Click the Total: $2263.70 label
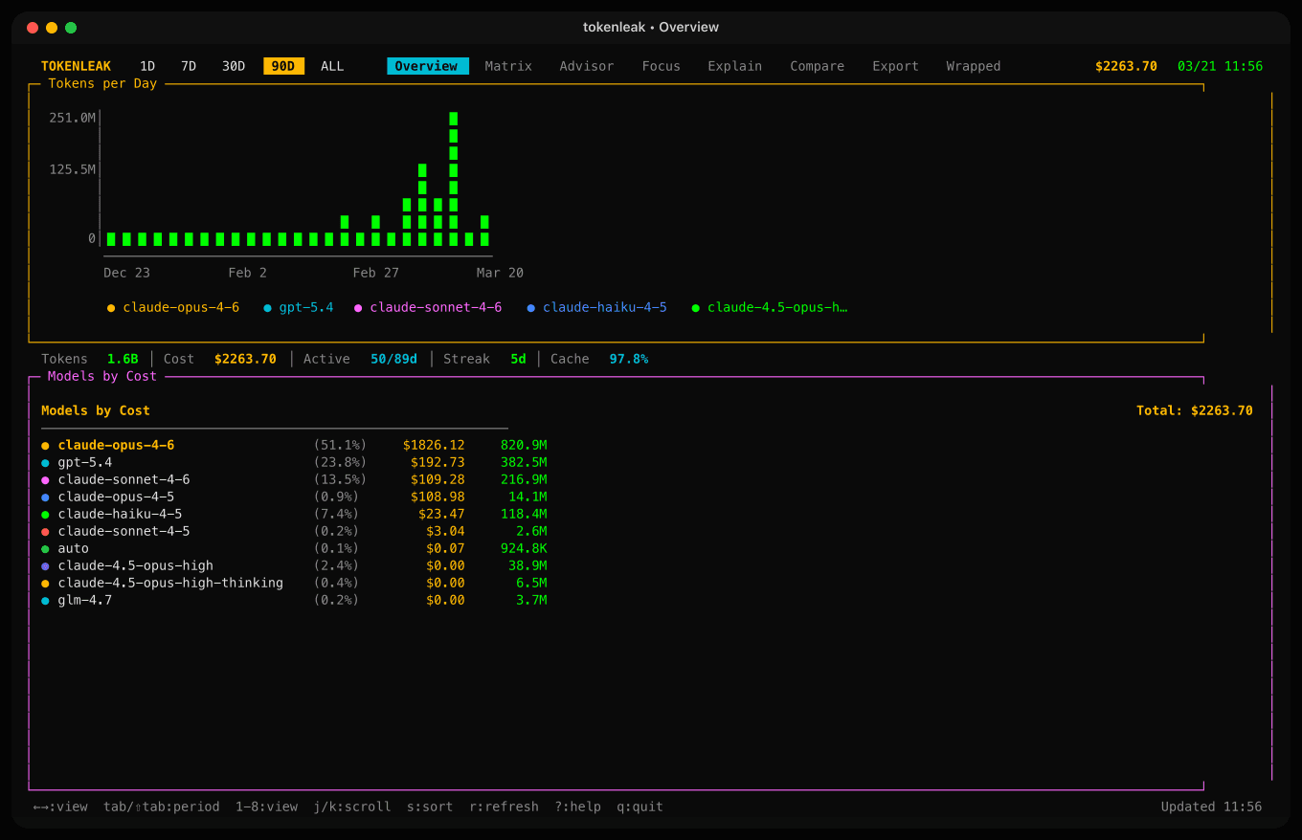Image resolution: width=1302 pixels, height=840 pixels. (x=1195, y=410)
